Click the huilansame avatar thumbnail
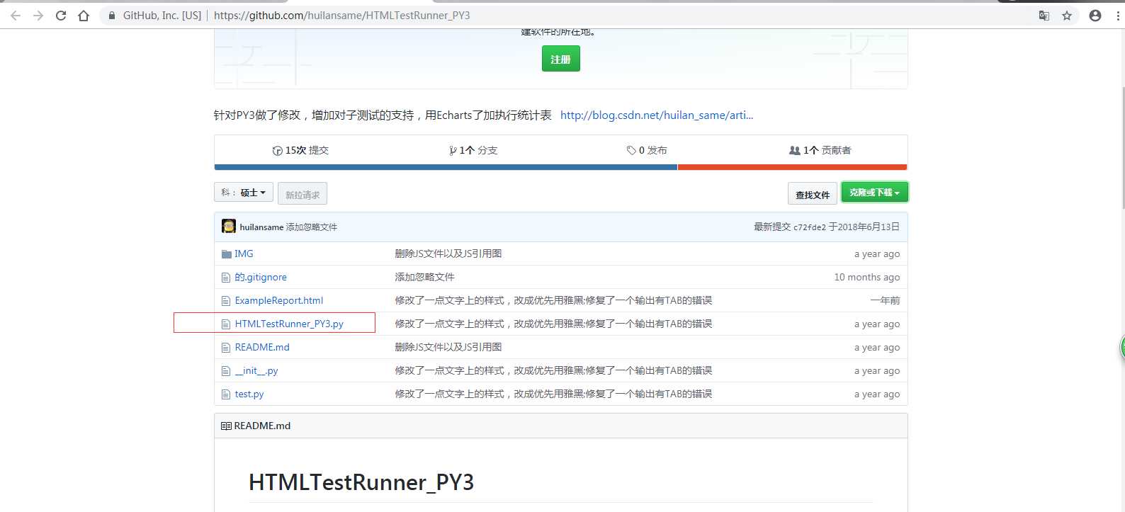The image size is (1125, 512). 229,226
